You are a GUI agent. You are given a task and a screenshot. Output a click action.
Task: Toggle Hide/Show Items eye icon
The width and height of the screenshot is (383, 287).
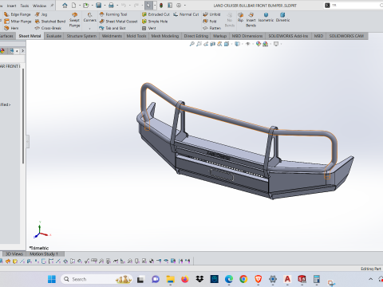(248, 44)
